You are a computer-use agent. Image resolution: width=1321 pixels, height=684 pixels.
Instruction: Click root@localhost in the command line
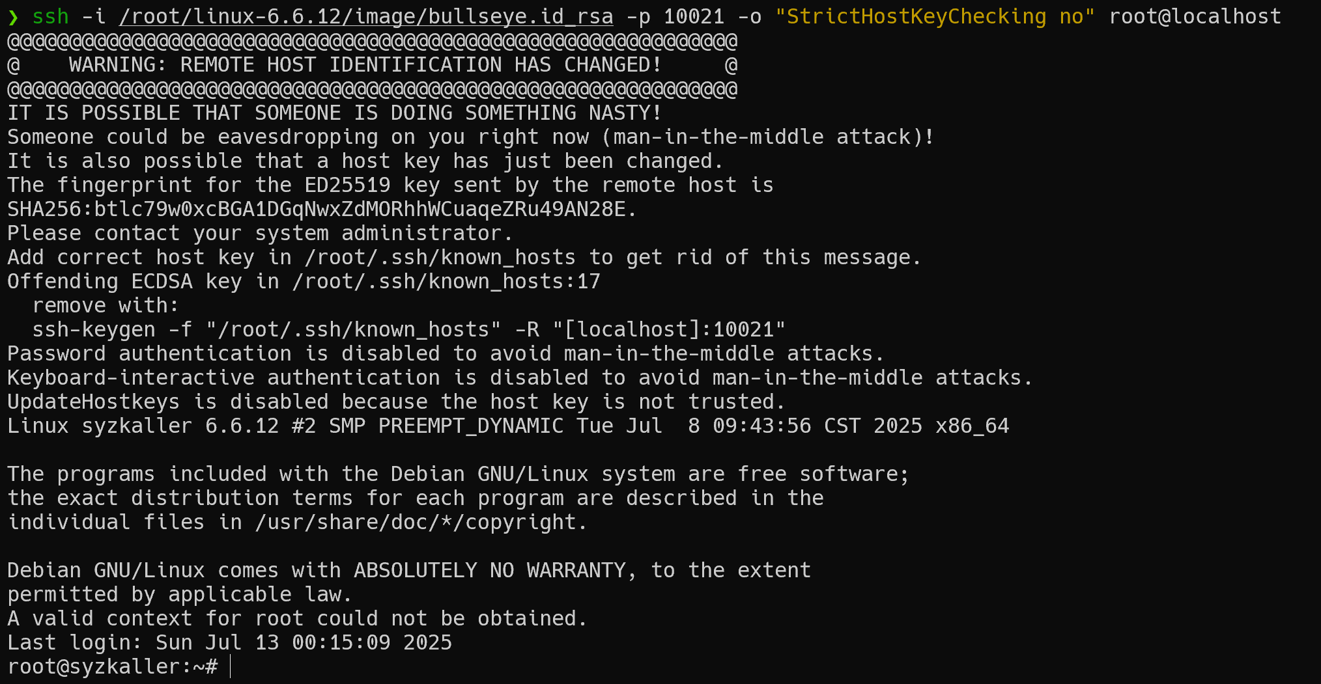point(1195,17)
